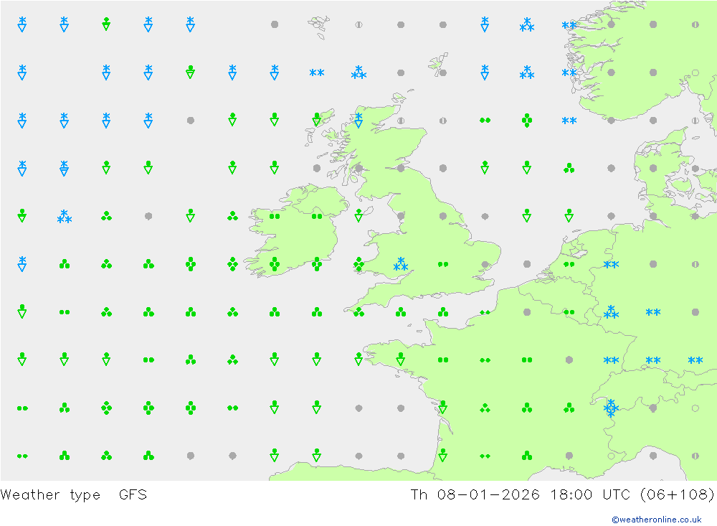Select the three-star snow symbol near Luxembourg

coord(611,312)
